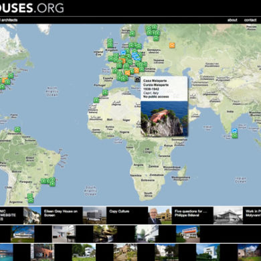
Task: Select the green house marker in Norway
Action: tap(133, 33)
